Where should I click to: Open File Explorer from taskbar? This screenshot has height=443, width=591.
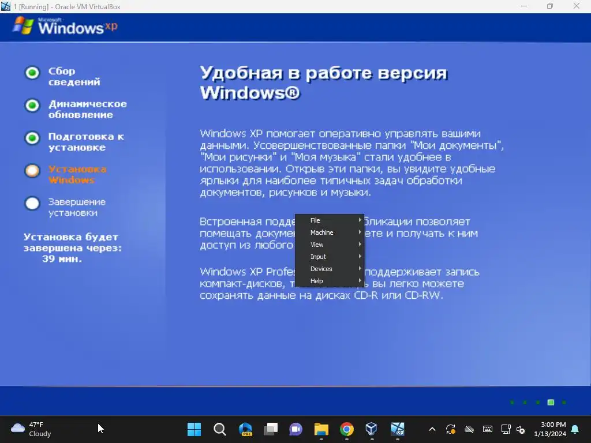[x=321, y=429]
